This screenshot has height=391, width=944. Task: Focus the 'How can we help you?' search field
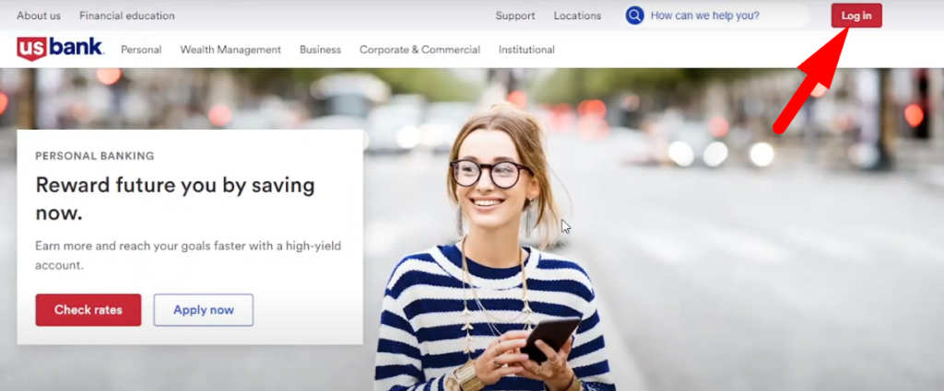point(719,16)
